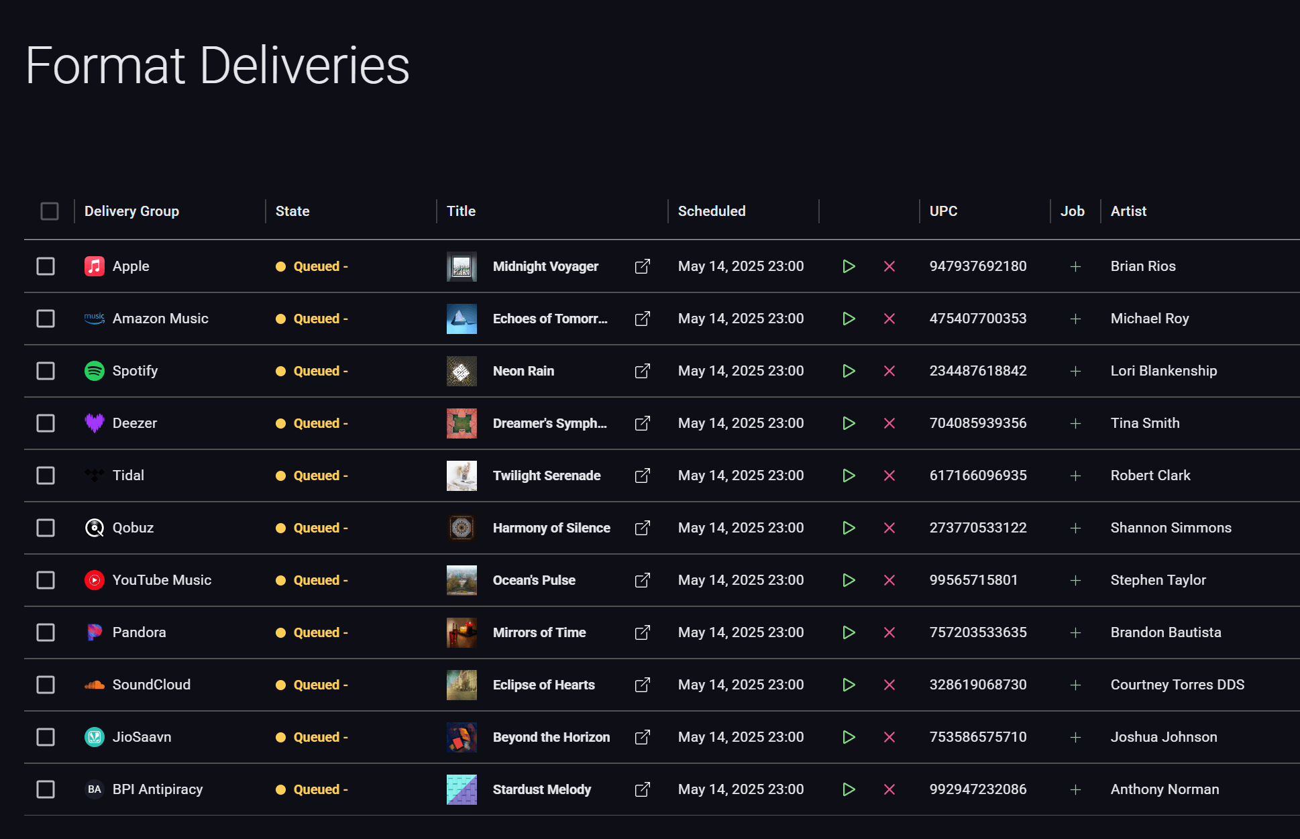Start delivery for Midnight Voyager row
1300x839 pixels.
849,266
